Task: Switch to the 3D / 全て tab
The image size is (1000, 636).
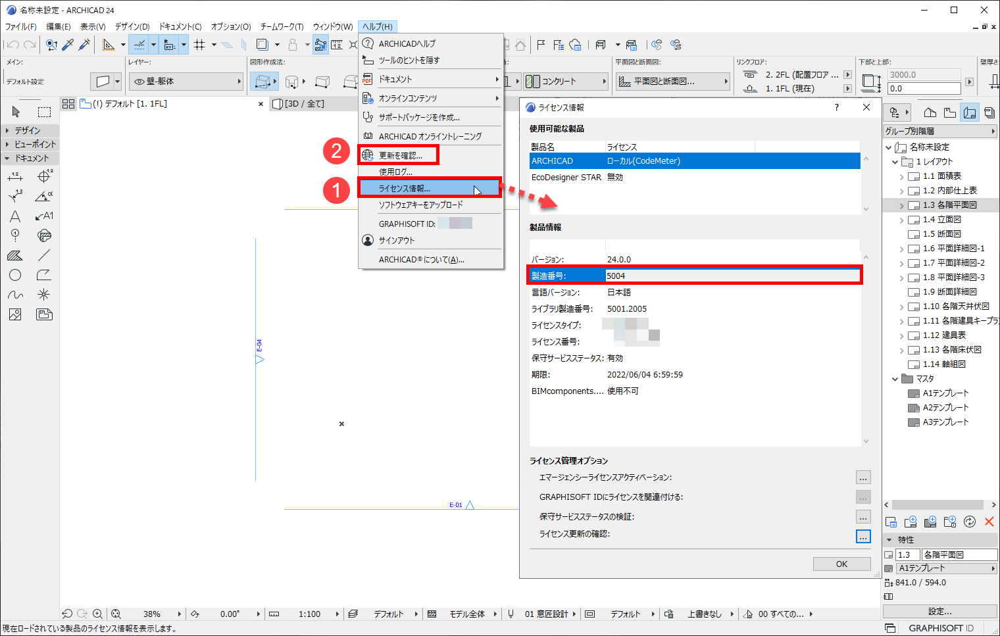Action: 304,104
